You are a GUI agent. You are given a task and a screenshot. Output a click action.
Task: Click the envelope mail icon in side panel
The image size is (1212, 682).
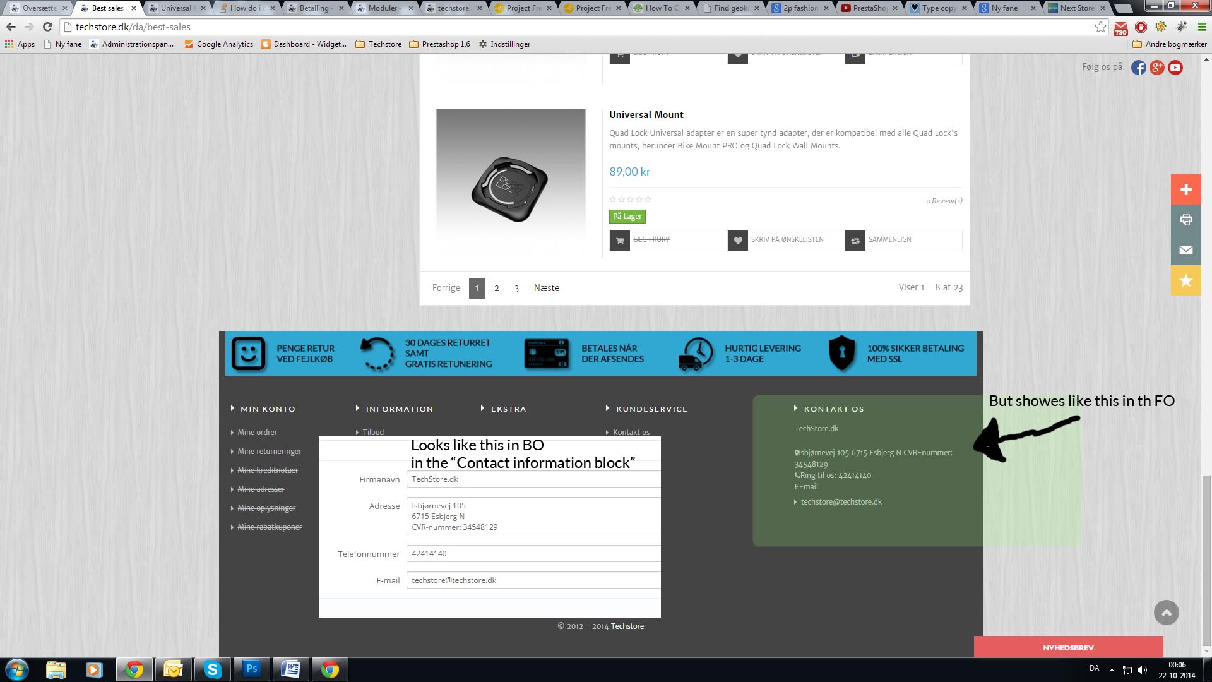pos(1185,250)
